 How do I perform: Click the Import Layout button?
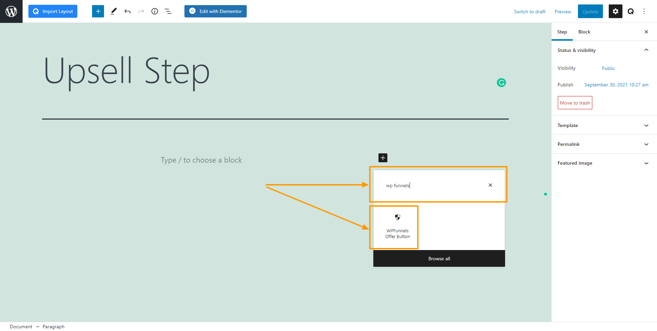[53, 11]
